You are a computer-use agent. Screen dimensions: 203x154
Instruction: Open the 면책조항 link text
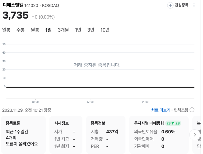click(x=181, y=110)
